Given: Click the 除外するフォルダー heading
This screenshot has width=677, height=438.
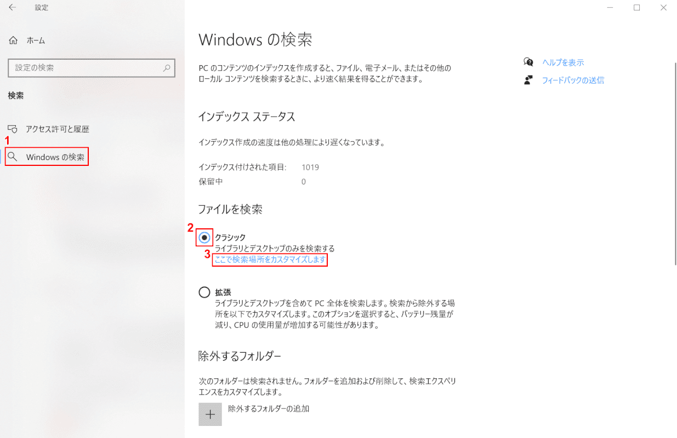Looking at the screenshot, I should (240, 356).
